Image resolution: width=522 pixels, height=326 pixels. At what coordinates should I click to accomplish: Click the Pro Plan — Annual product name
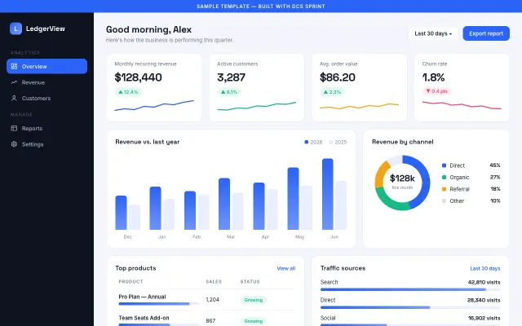point(142,297)
